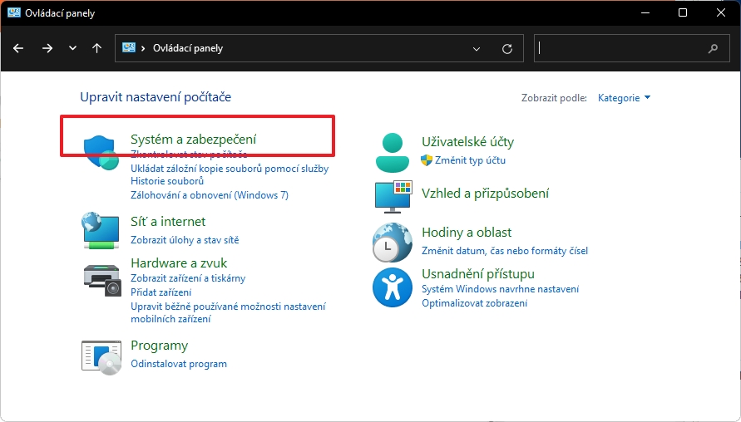Click Odinstalovat program link

coord(179,364)
